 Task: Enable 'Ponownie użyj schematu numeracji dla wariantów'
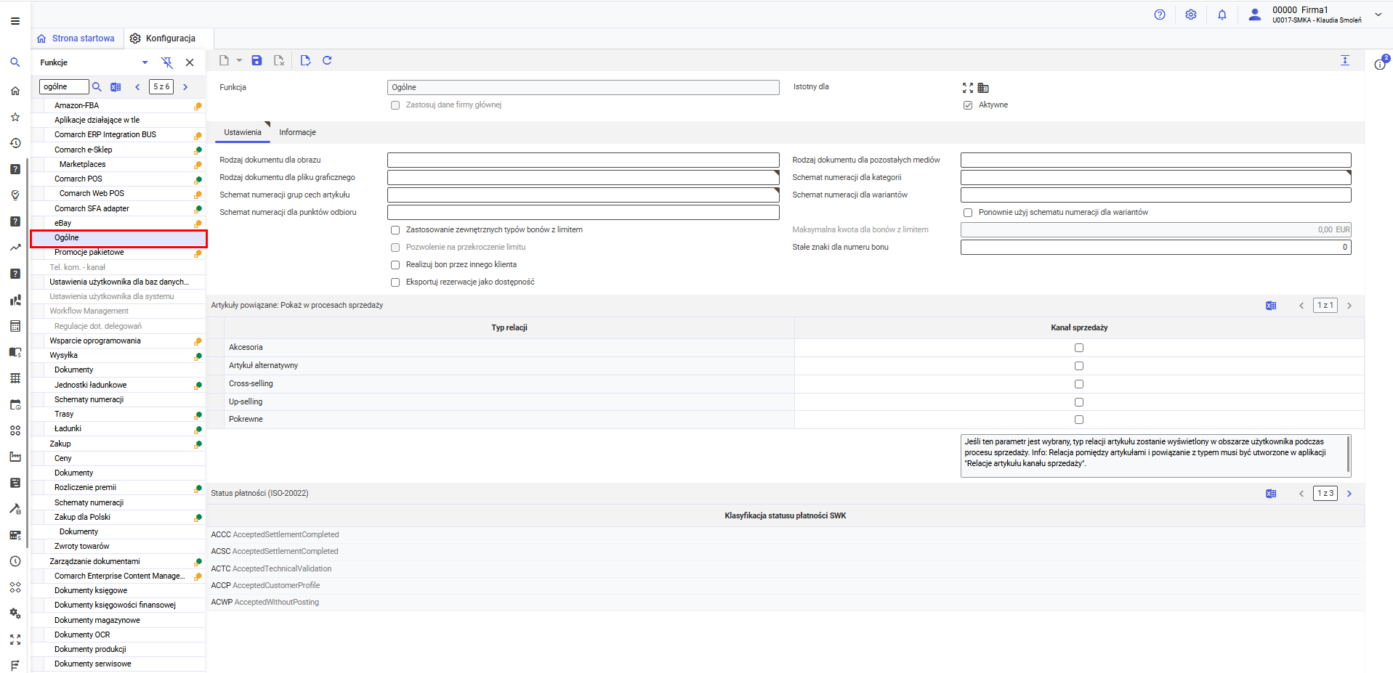pos(968,213)
